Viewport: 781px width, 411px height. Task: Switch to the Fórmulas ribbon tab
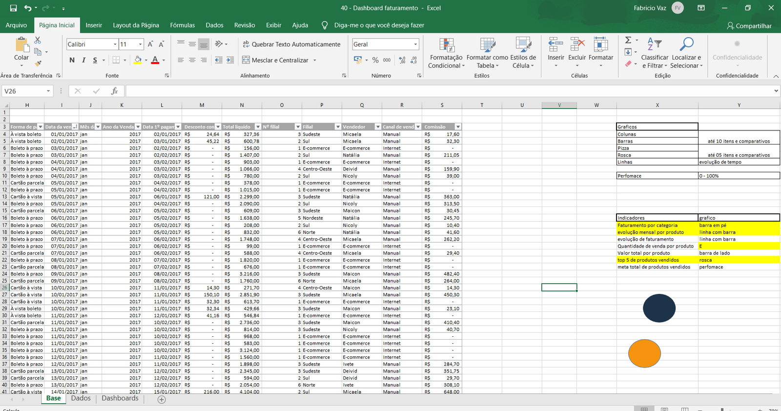(x=182, y=25)
